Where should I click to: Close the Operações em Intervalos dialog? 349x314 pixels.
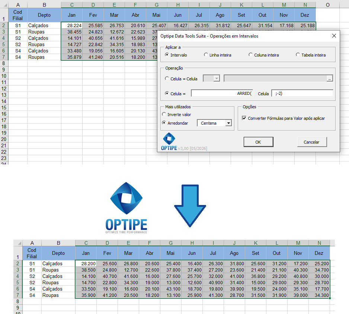(334, 36)
